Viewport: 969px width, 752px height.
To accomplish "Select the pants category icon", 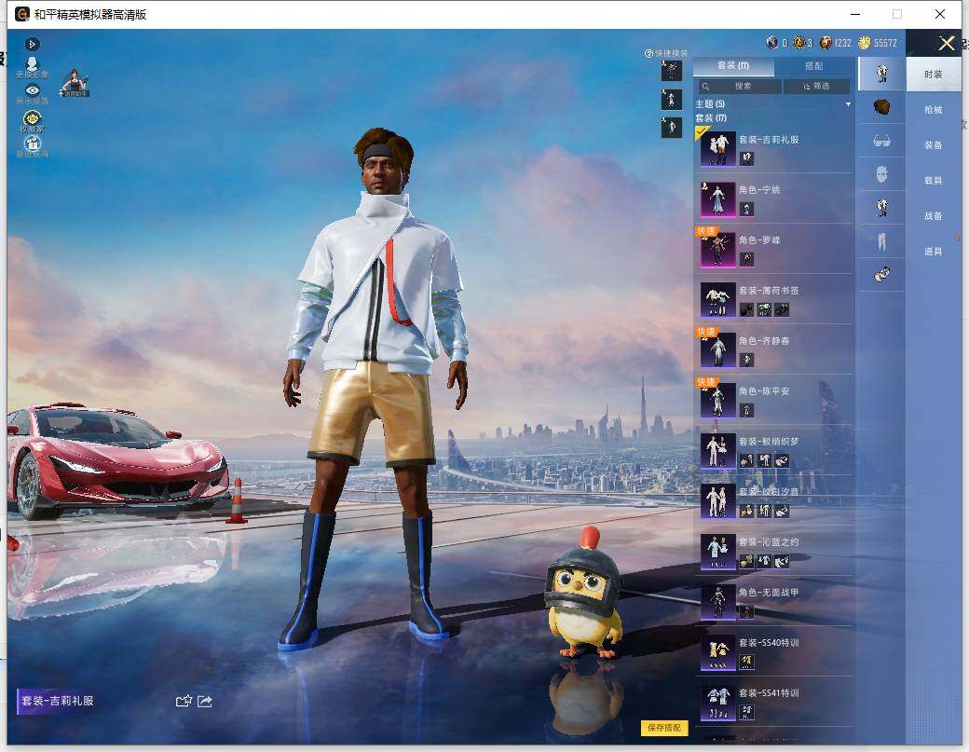I will [x=881, y=241].
